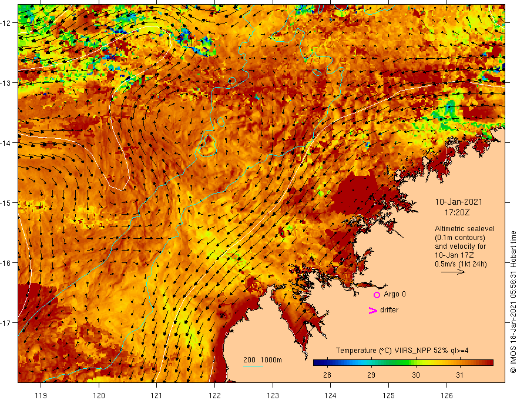Click the cyan 200m isobath legend line
The width and height of the screenshot is (517, 400).
coord(253,366)
